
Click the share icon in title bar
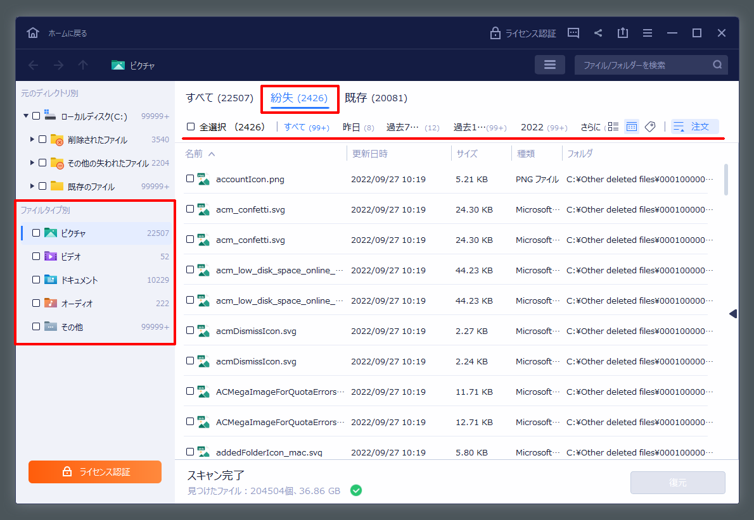tap(598, 33)
